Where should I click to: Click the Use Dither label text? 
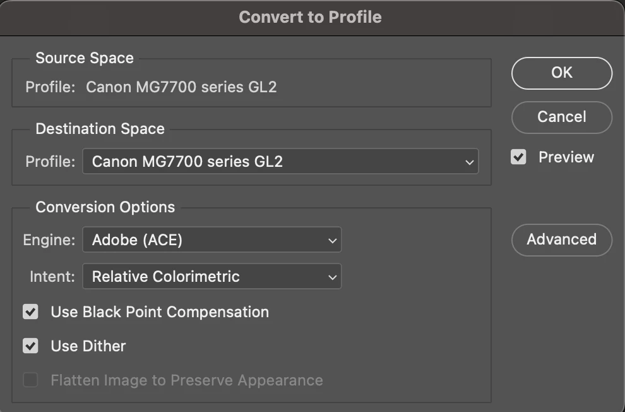point(88,346)
